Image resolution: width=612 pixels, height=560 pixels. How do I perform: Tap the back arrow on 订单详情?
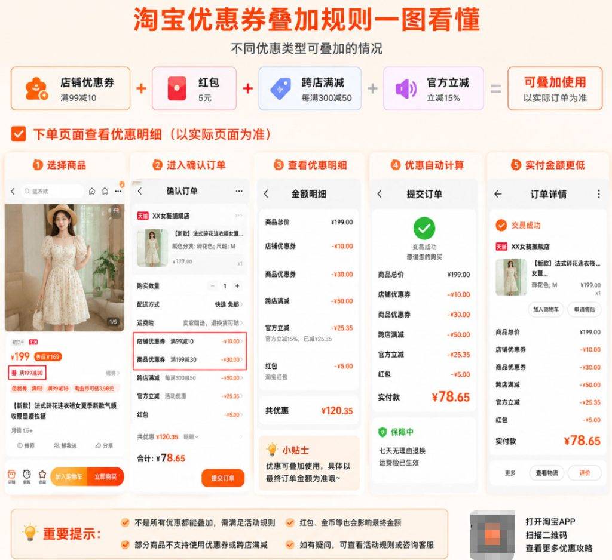tap(498, 194)
